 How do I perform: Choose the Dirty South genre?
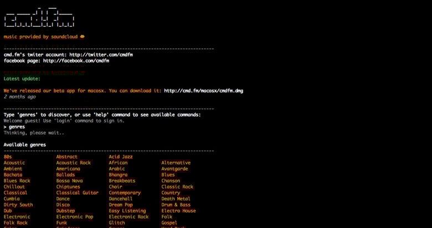[18, 205]
